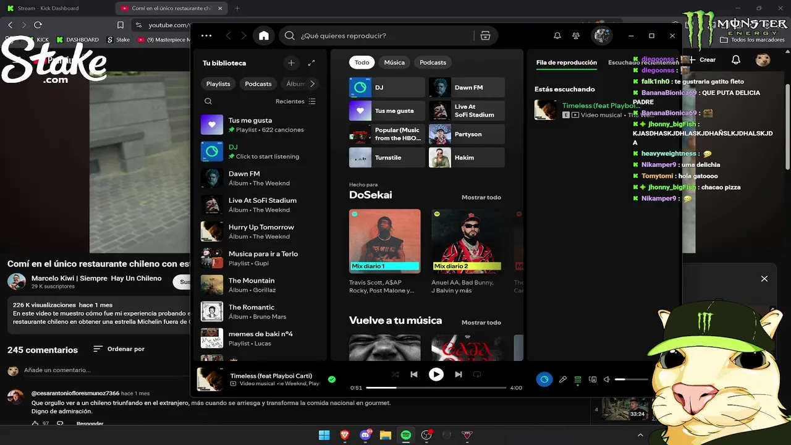Open Live At SoFi Stadium in library

[x=261, y=205]
